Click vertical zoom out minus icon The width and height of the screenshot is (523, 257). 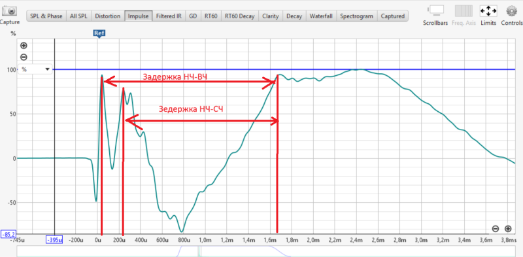pyautogui.click(x=24, y=57)
